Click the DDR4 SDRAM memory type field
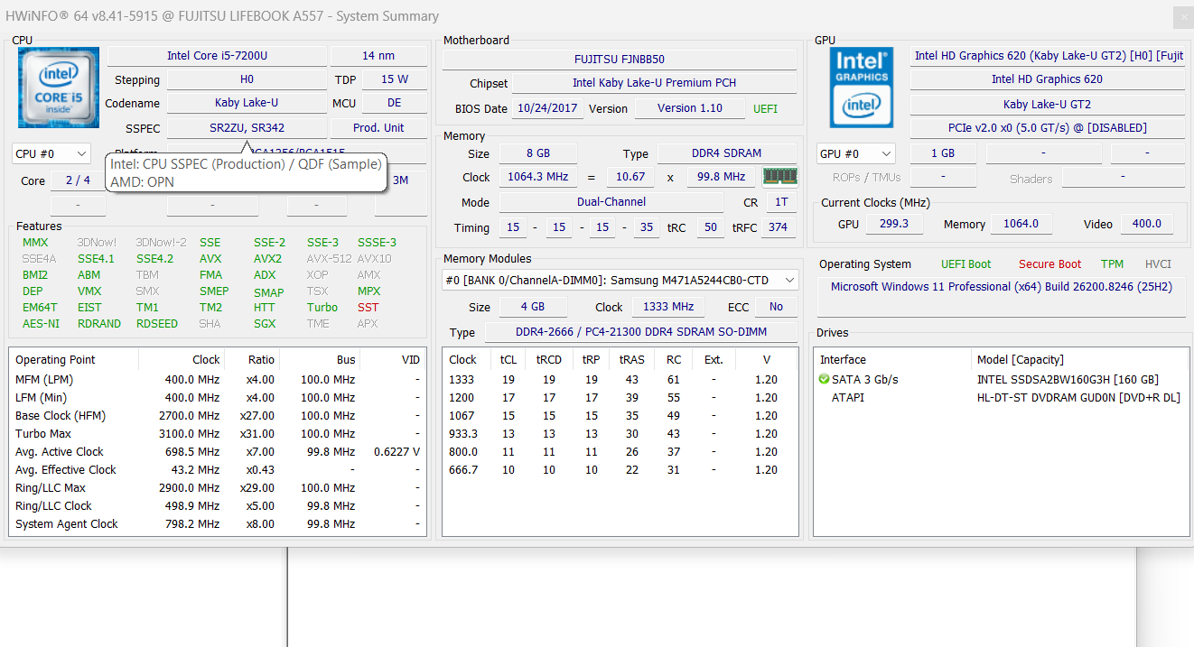Screen dimensions: 1194x647 (726, 153)
